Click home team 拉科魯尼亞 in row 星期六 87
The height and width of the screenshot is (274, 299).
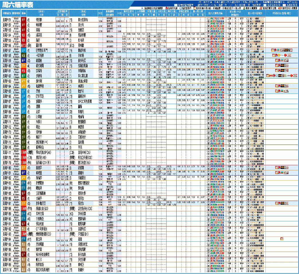tap(41, 204)
